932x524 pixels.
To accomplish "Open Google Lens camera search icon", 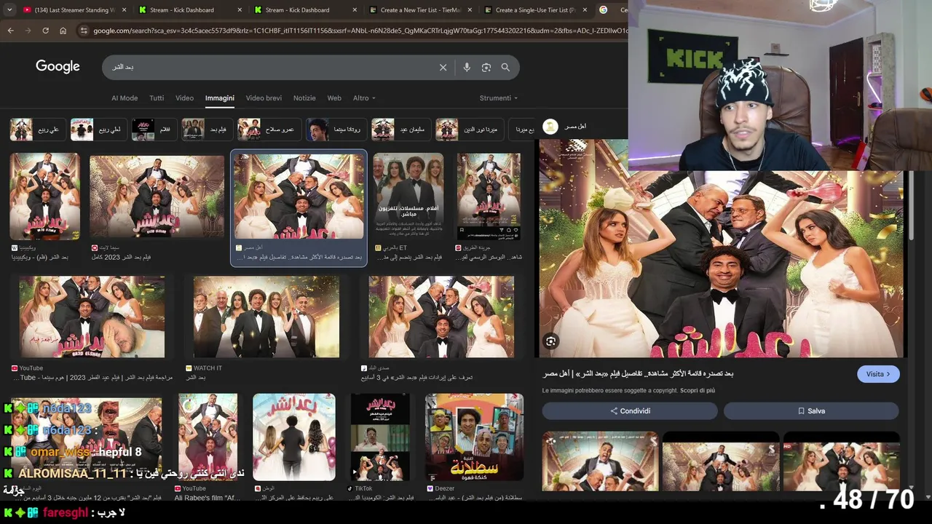I will (x=486, y=67).
